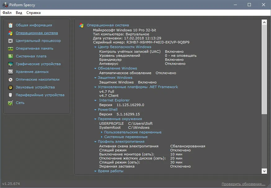
Task: Click the Операционная система sidebar link
Action: tap(37, 33)
